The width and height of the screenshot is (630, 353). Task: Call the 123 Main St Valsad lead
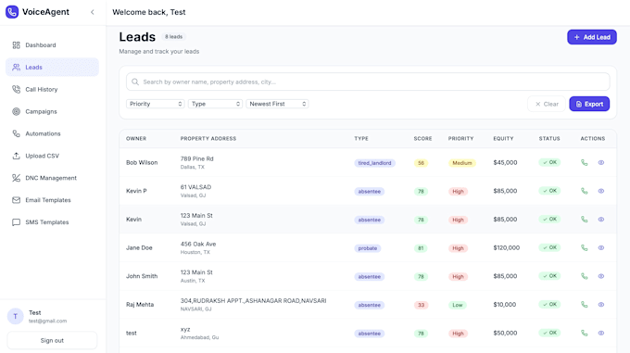coord(585,220)
